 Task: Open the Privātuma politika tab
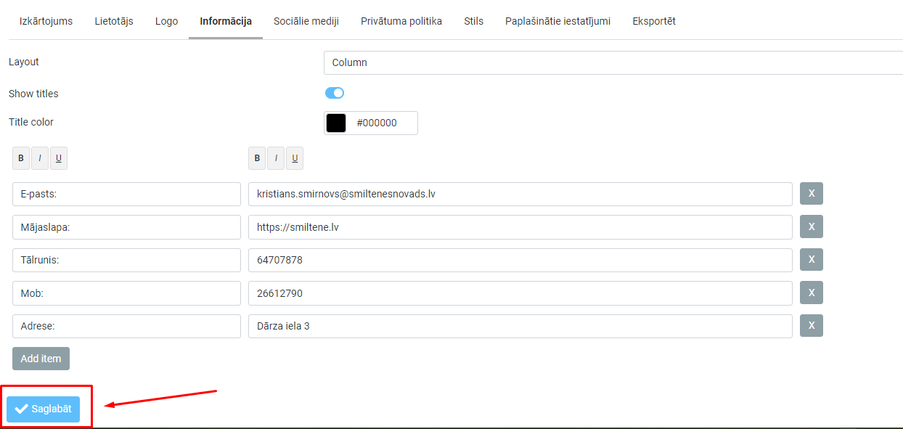click(401, 21)
